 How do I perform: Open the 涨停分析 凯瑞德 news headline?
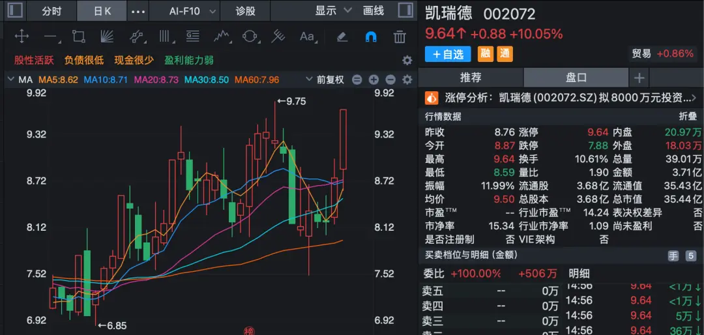[568, 98]
